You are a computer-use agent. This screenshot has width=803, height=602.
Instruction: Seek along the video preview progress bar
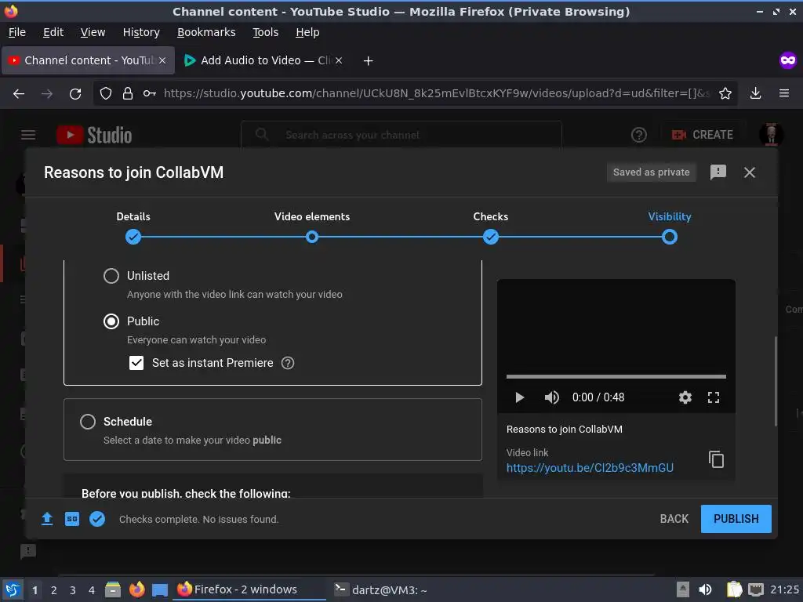(616, 377)
